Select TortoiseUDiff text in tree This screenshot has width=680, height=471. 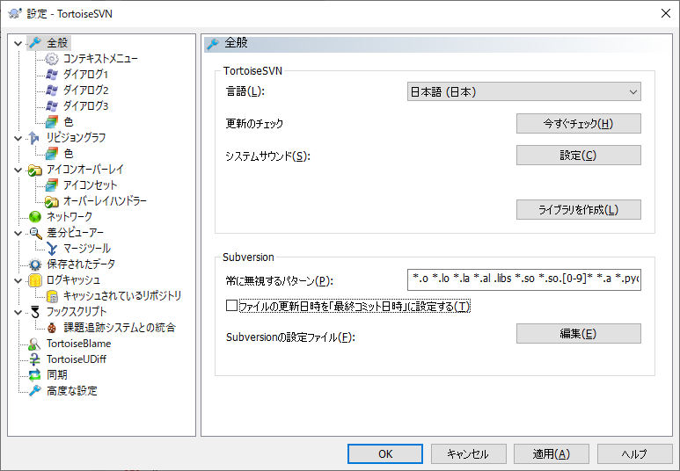77,359
